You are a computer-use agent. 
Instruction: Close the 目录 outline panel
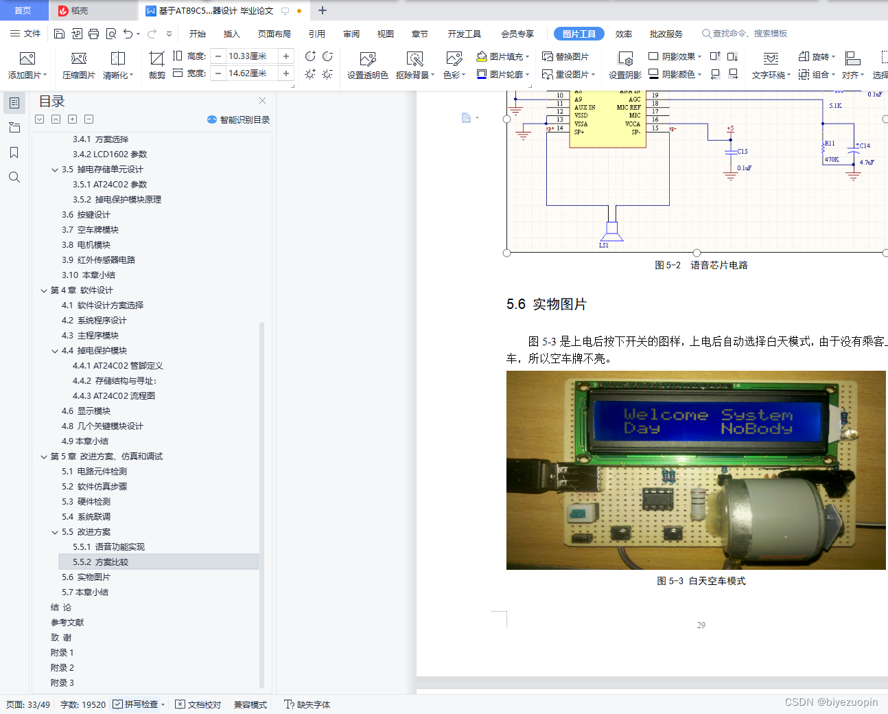point(262,101)
